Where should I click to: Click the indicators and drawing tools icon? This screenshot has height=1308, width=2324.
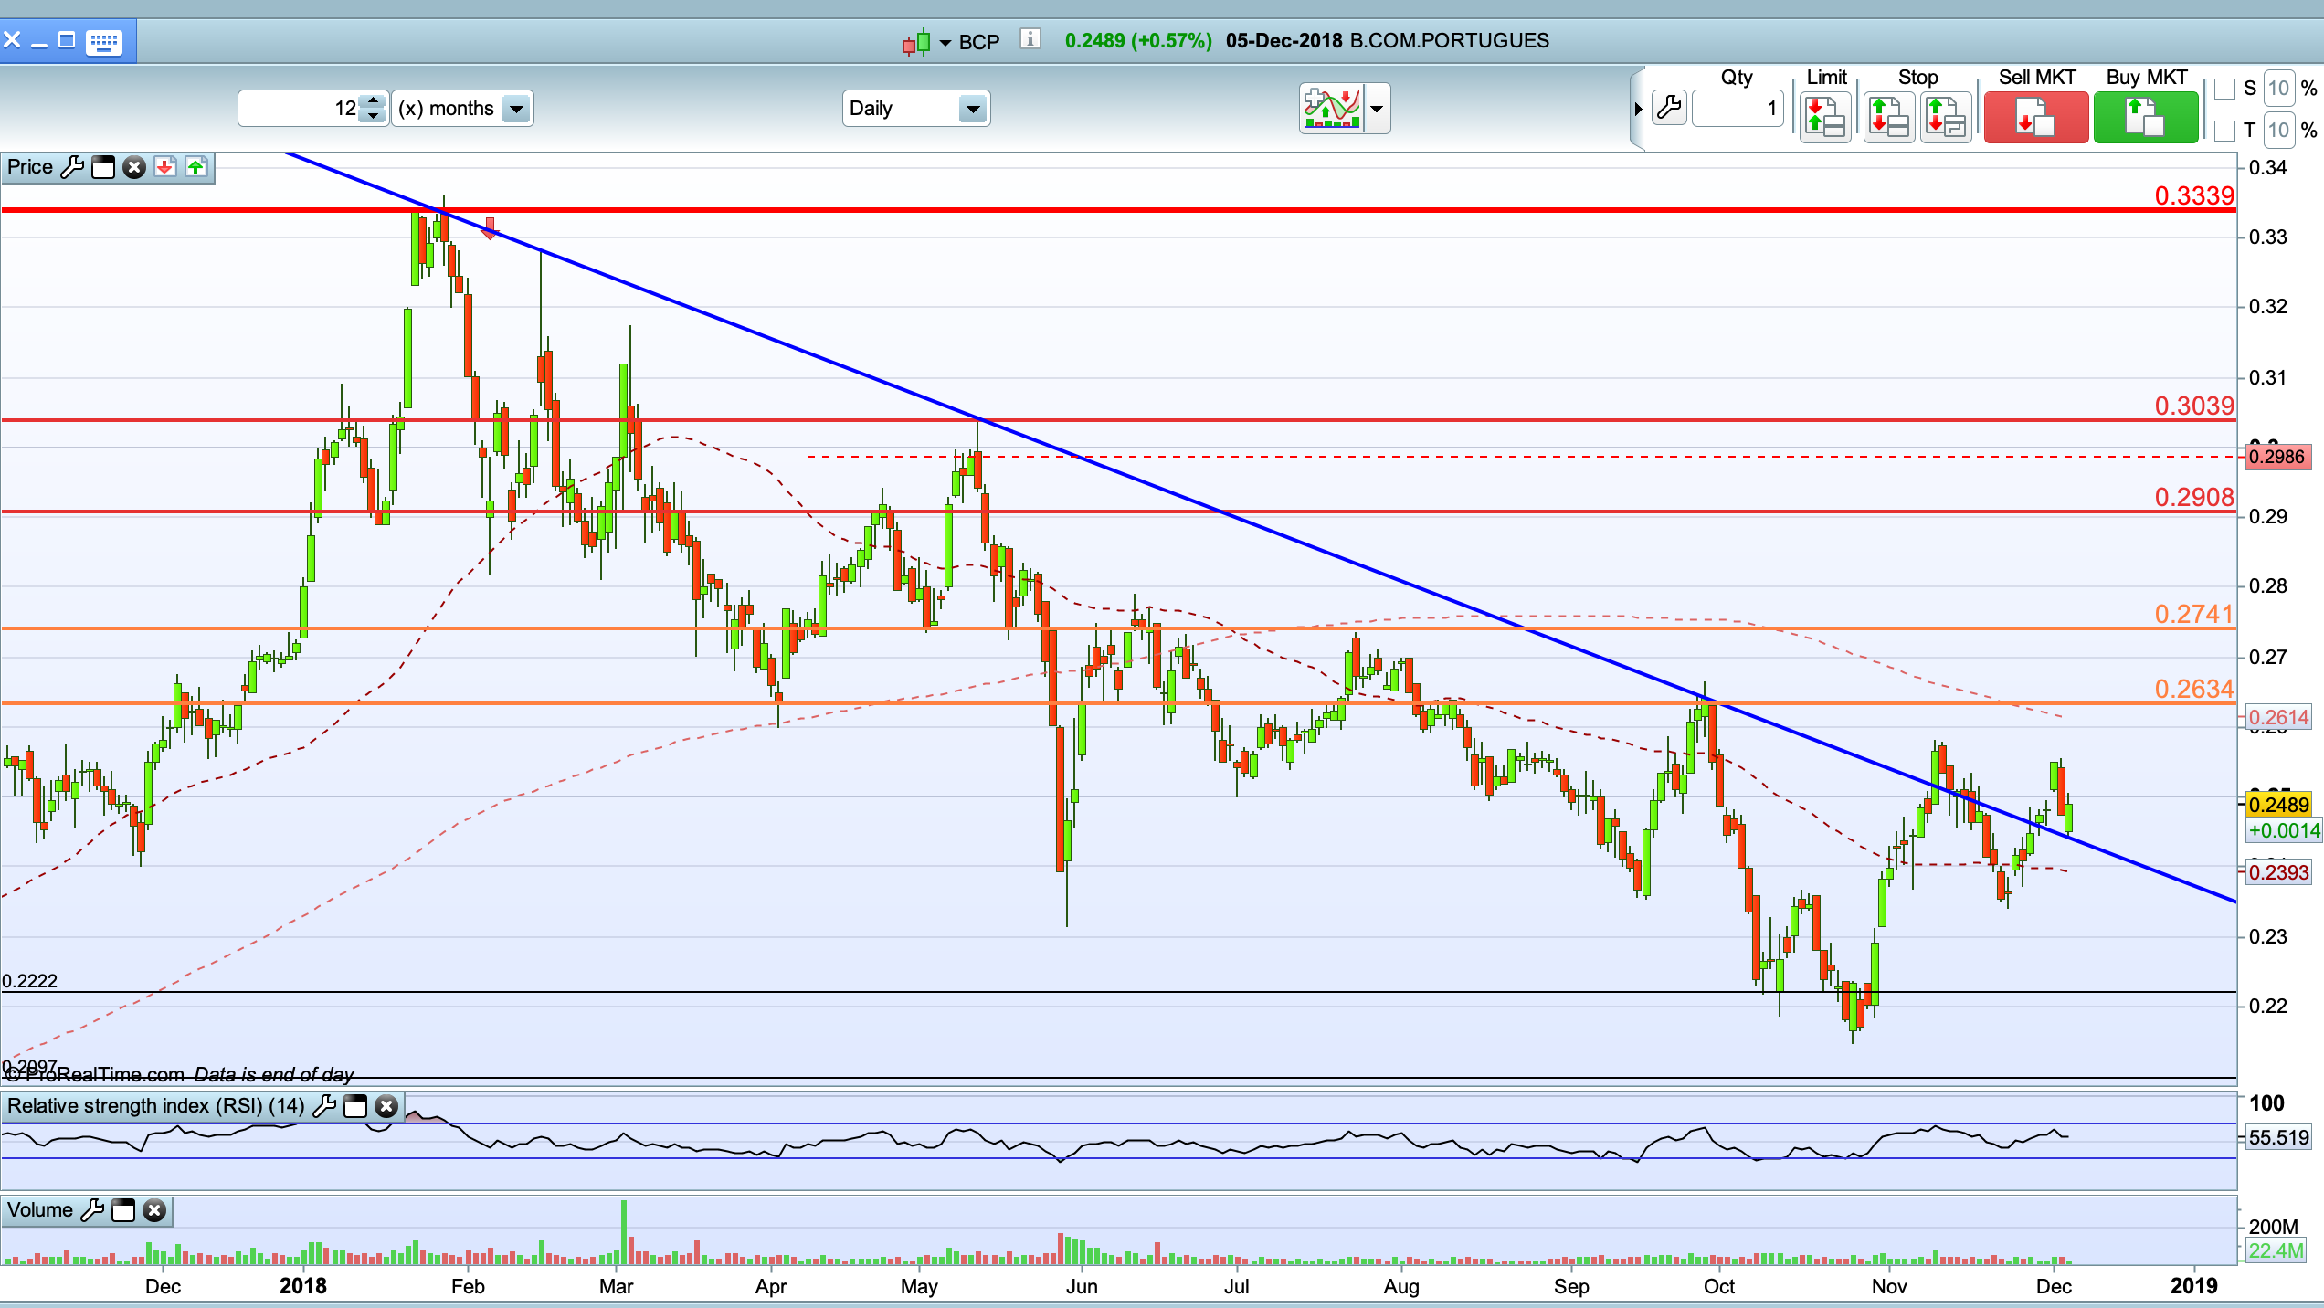tap(1332, 109)
